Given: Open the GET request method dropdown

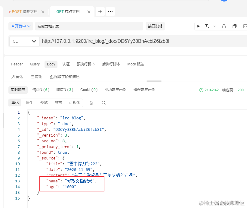Looking at the screenshot, I should pyautogui.click(x=24, y=41).
